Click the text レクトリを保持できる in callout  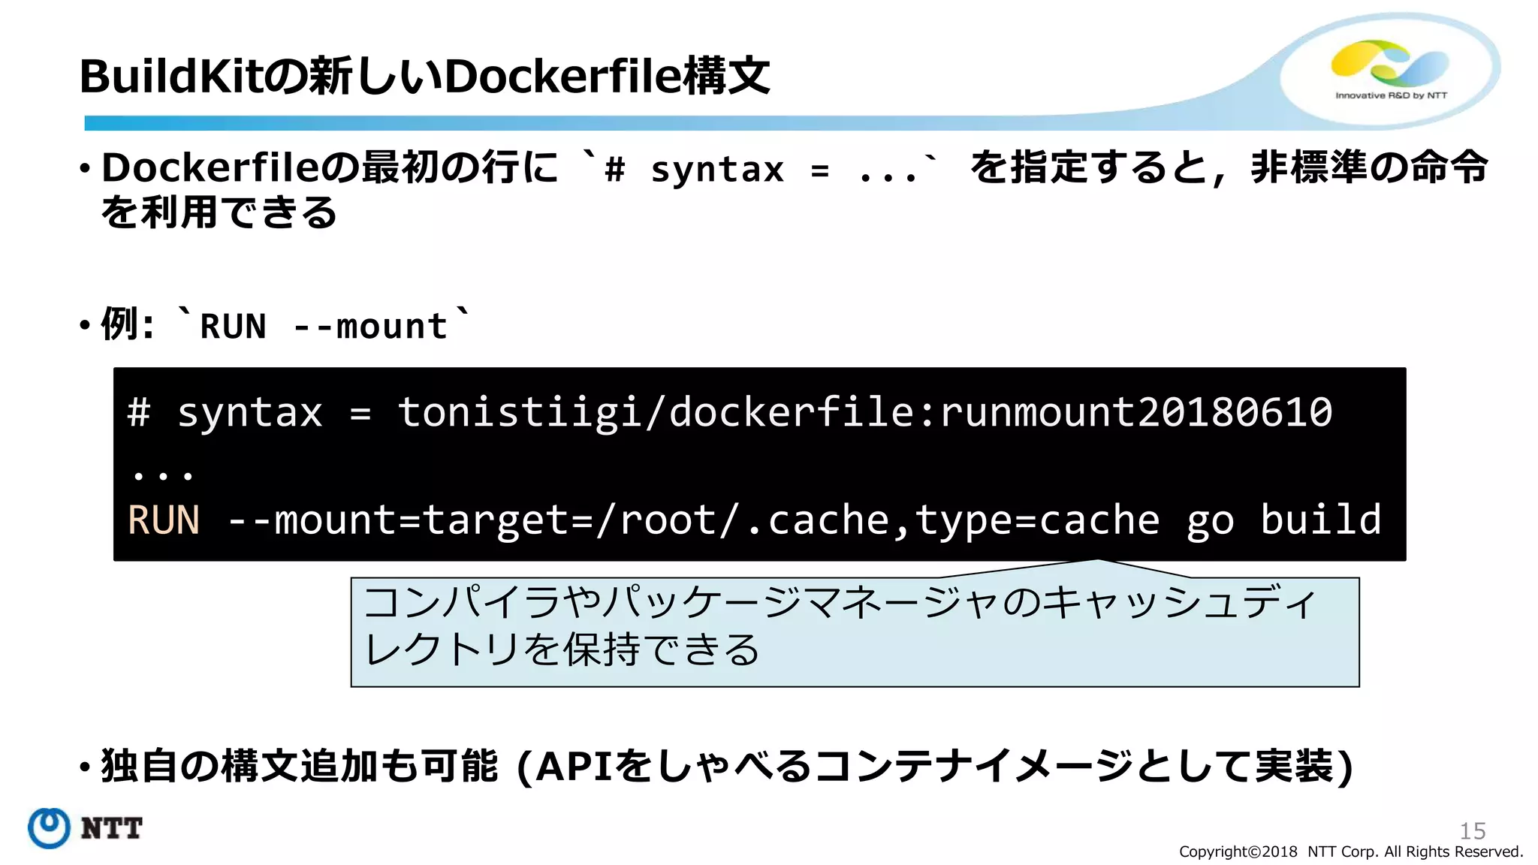(562, 650)
